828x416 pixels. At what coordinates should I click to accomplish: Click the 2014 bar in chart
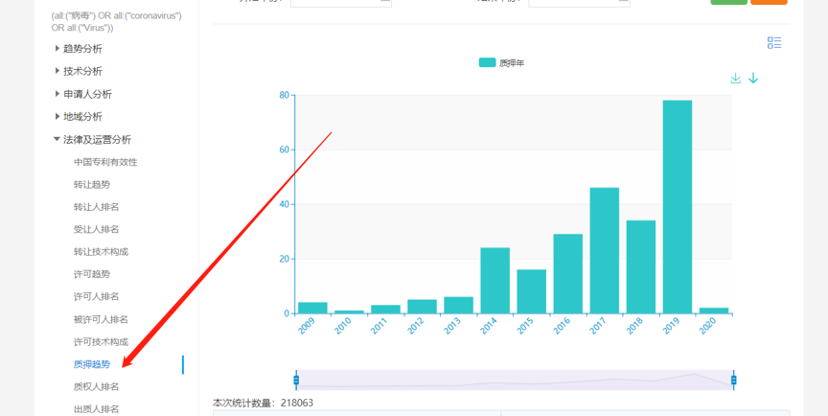click(x=494, y=281)
